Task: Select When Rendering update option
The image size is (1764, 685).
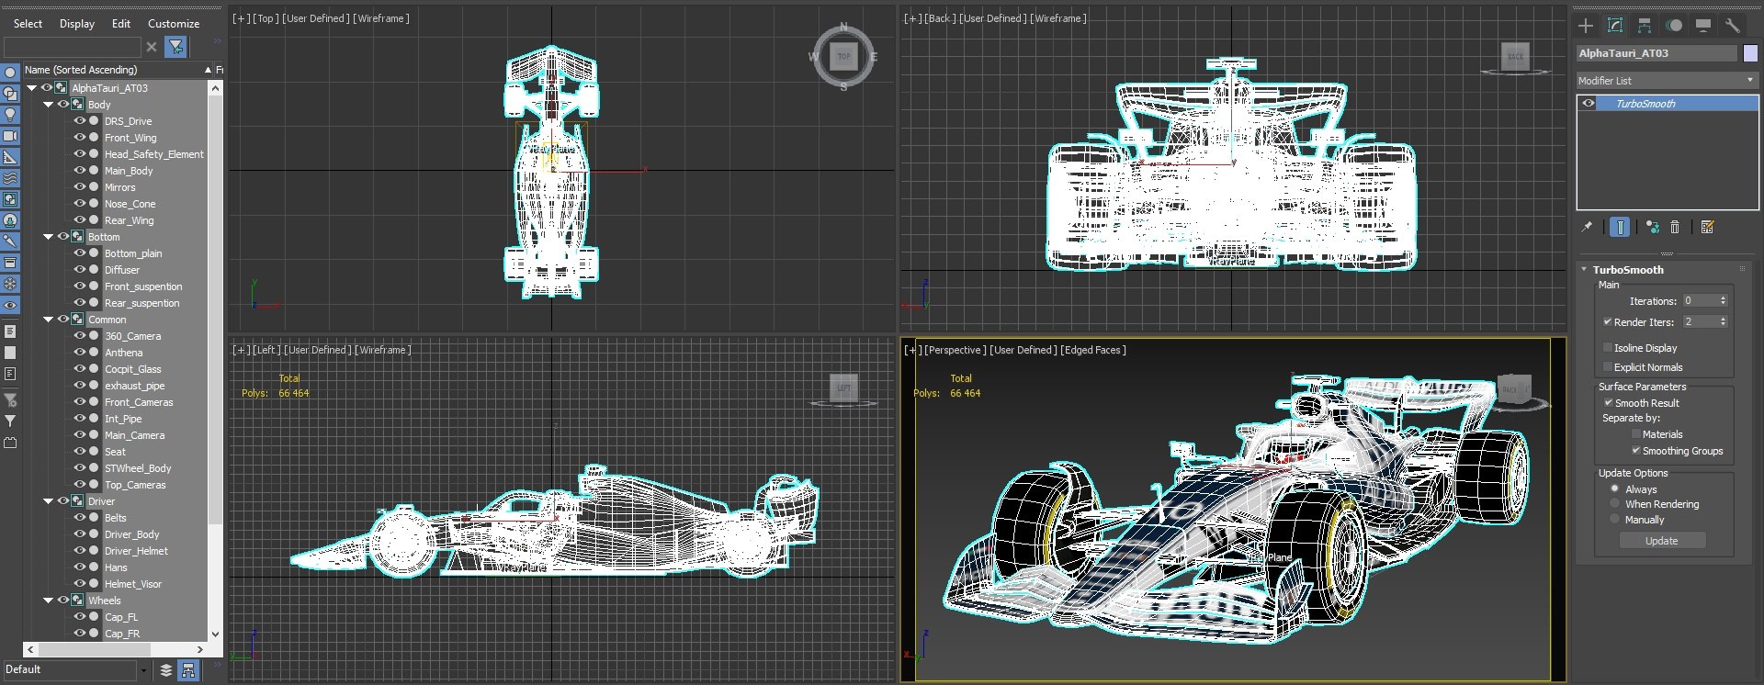Action: tap(1615, 504)
